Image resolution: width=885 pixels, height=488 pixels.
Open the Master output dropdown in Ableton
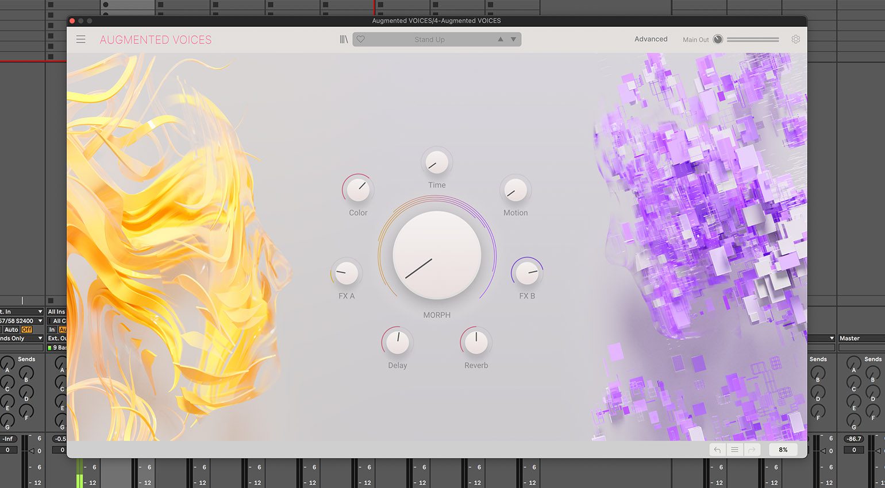coord(861,338)
